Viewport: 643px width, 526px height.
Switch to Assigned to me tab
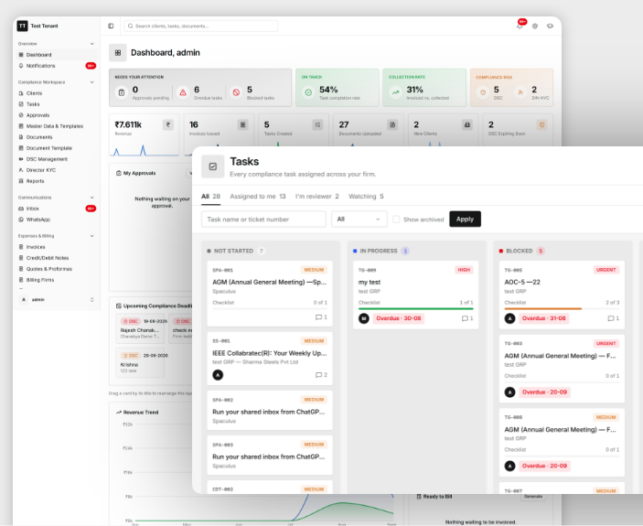[258, 197]
